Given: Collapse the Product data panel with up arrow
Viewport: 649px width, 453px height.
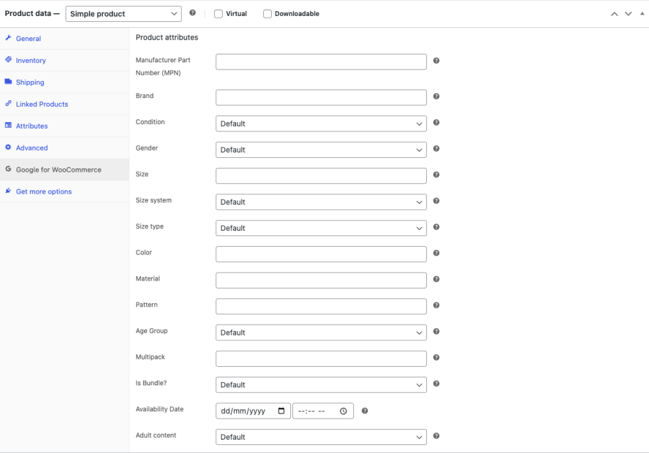Looking at the screenshot, I should coord(615,14).
